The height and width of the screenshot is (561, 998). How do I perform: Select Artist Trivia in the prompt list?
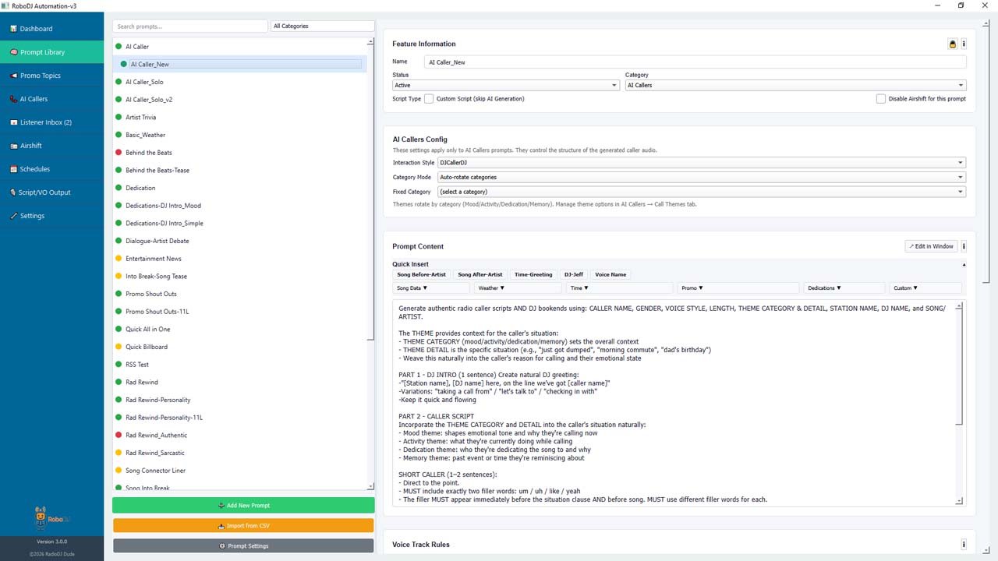coord(140,117)
